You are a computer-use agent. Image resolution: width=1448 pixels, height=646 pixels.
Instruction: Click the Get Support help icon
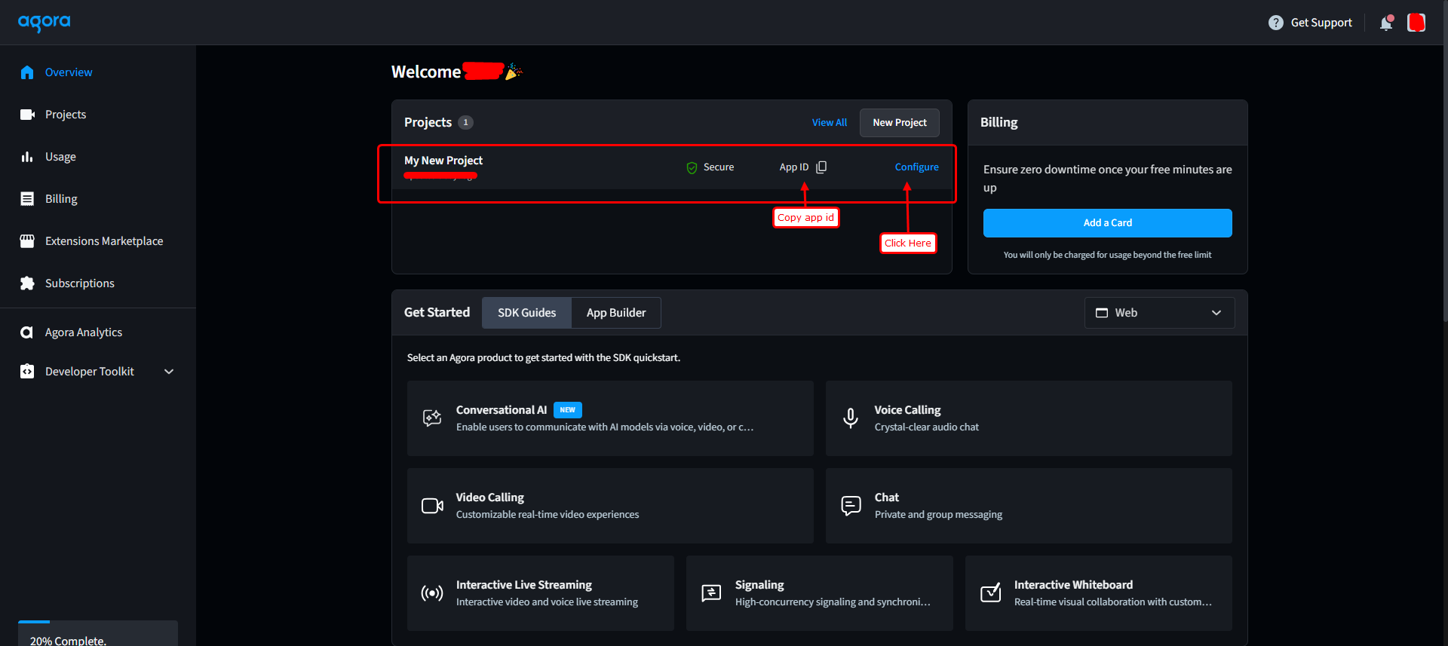pyautogui.click(x=1275, y=23)
